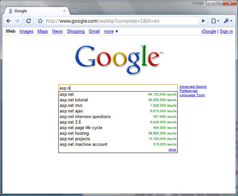Click the browser Back arrow

(x=8, y=21)
